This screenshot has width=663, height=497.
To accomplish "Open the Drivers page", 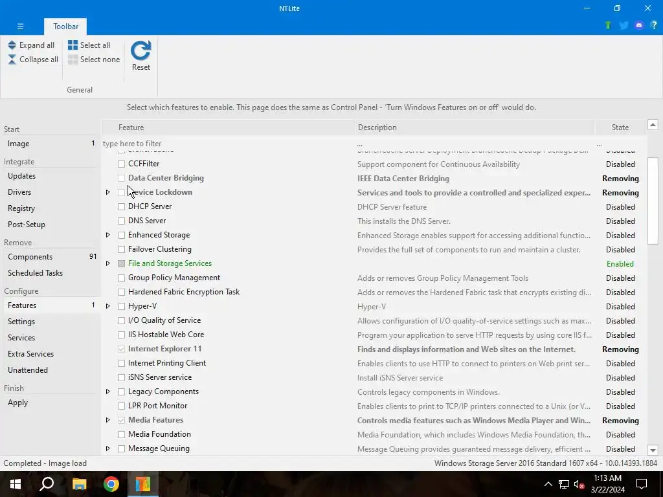I will (51, 192).
